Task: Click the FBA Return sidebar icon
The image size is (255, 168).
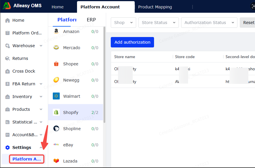Action: [7, 84]
